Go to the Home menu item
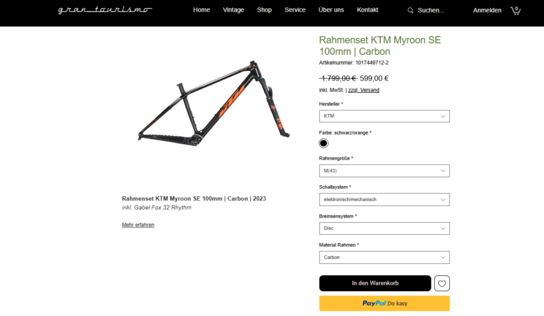 201,10
